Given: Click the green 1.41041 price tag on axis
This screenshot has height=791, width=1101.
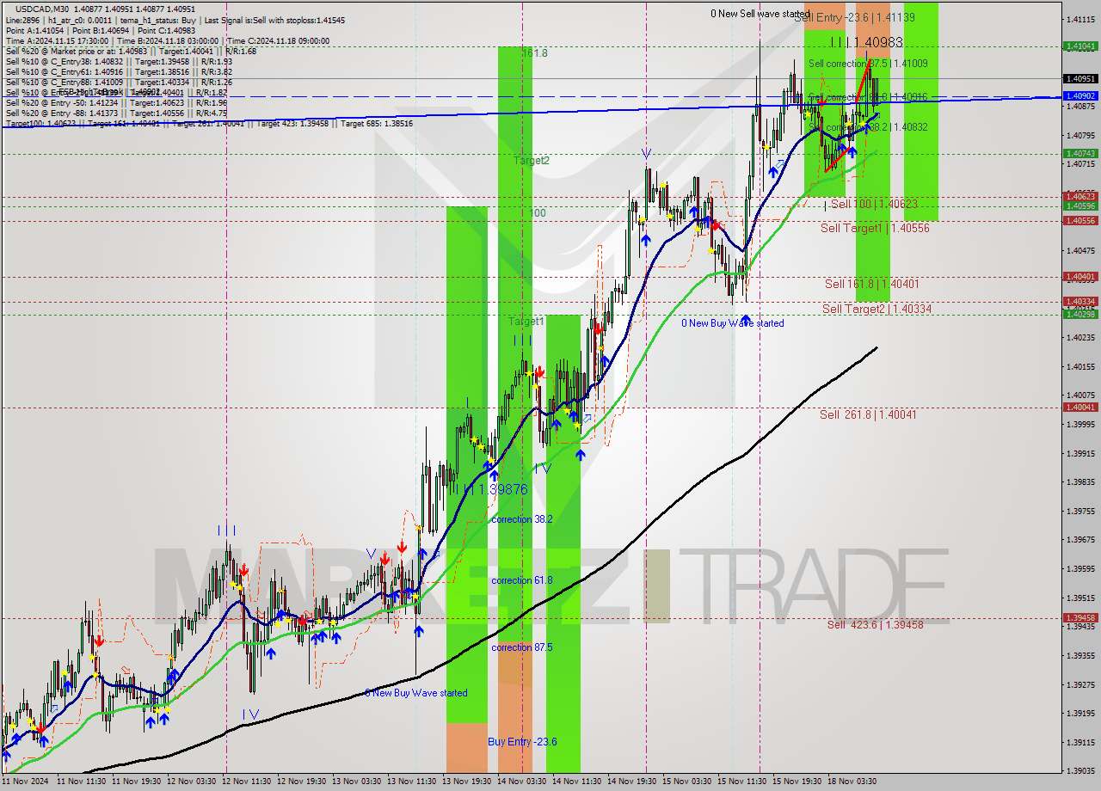Looking at the screenshot, I should pyautogui.click(x=1080, y=46).
